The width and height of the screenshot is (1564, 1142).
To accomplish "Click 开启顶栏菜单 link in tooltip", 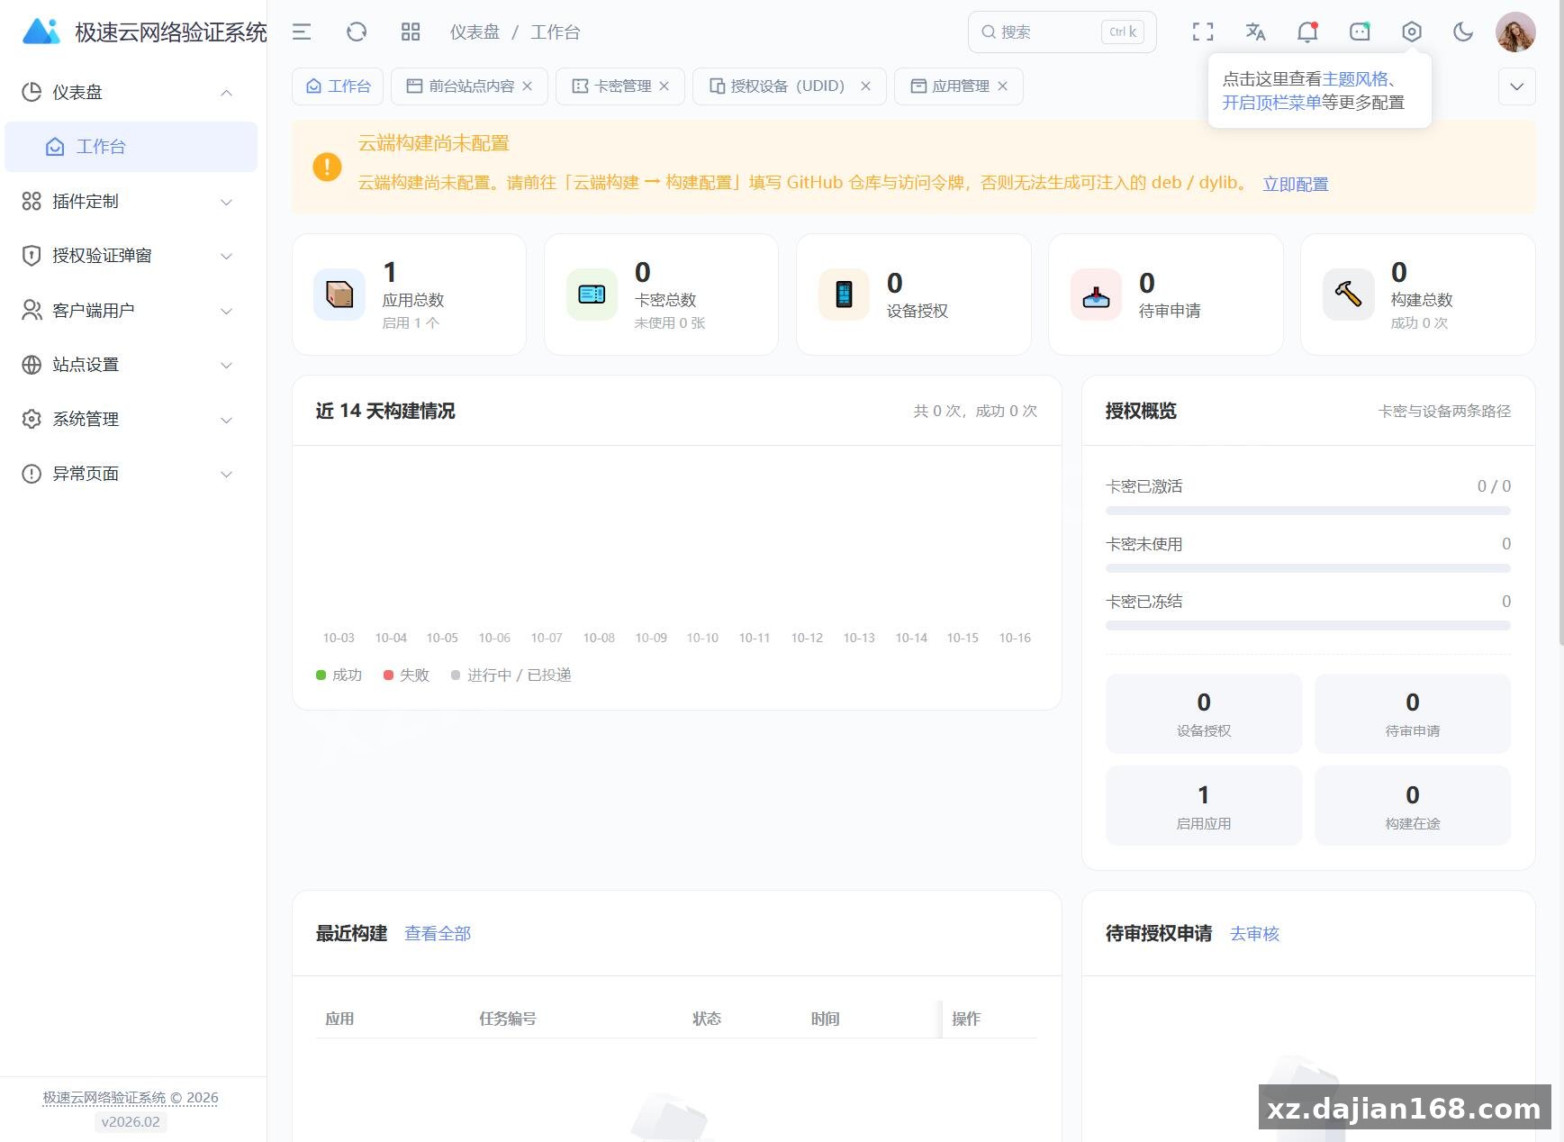I will (1271, 103).
